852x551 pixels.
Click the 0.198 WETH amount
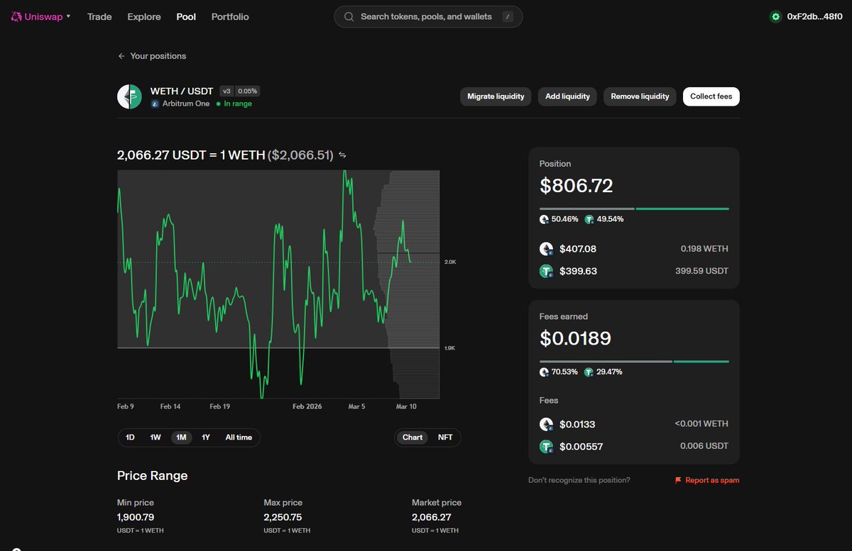tap(704, 249)
